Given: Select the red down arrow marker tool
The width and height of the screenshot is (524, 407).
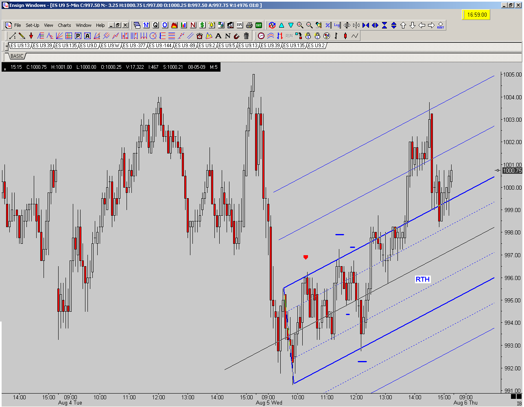Looking at the screenshot, I should point(31,35).
